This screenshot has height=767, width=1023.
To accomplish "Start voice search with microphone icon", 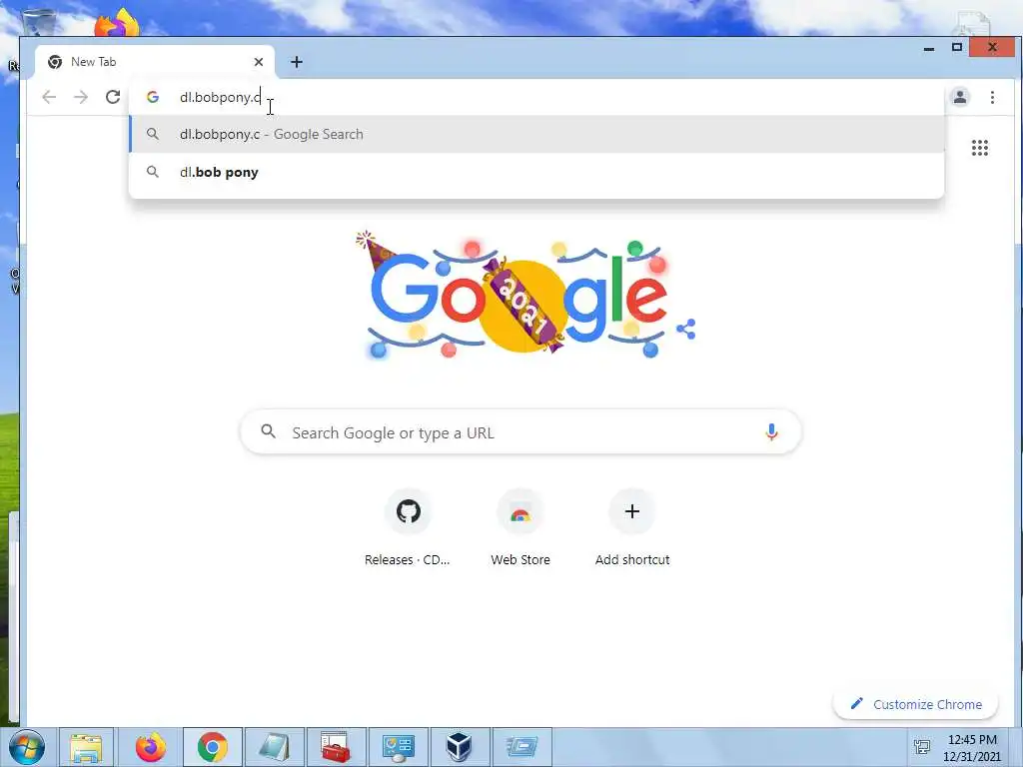I will 771,431.
